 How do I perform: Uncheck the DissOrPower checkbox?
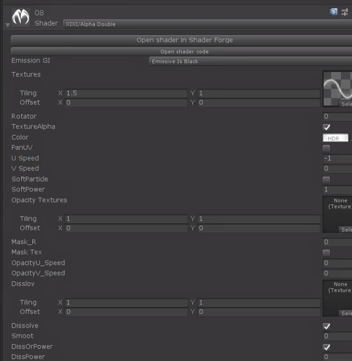point(326,347)
